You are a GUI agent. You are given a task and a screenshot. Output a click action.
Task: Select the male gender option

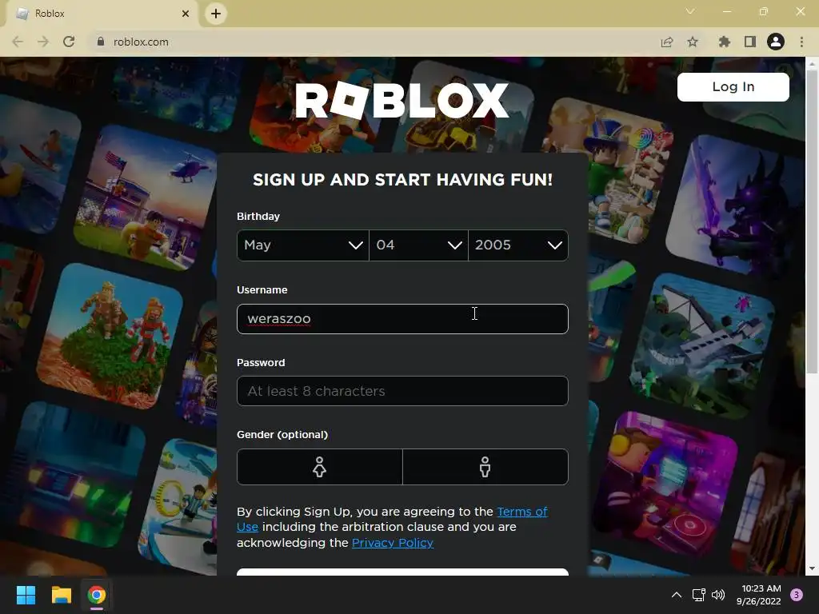485,467
